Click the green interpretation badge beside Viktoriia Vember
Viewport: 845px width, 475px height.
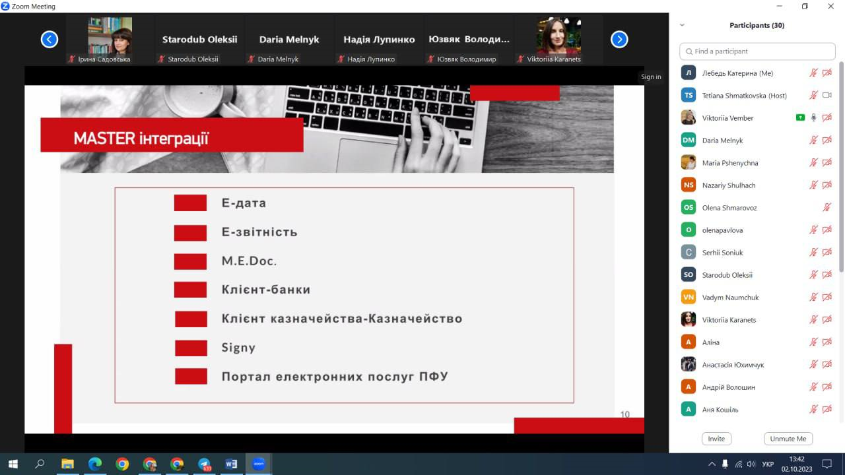pyautogui.click(x=799, y=117)
